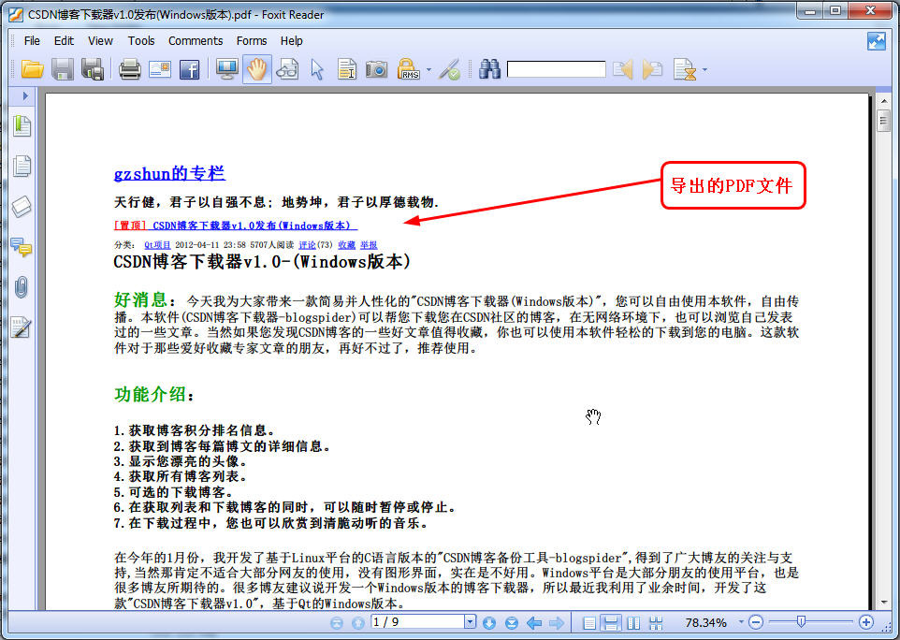Click the Save floppy disk icon
The width and height of the screenshot is (900, 640).
[x=63, y=69]
